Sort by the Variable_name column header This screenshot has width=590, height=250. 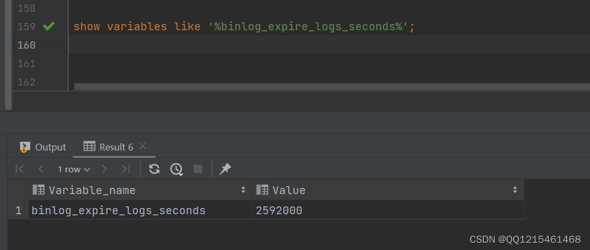pos(140,190)
